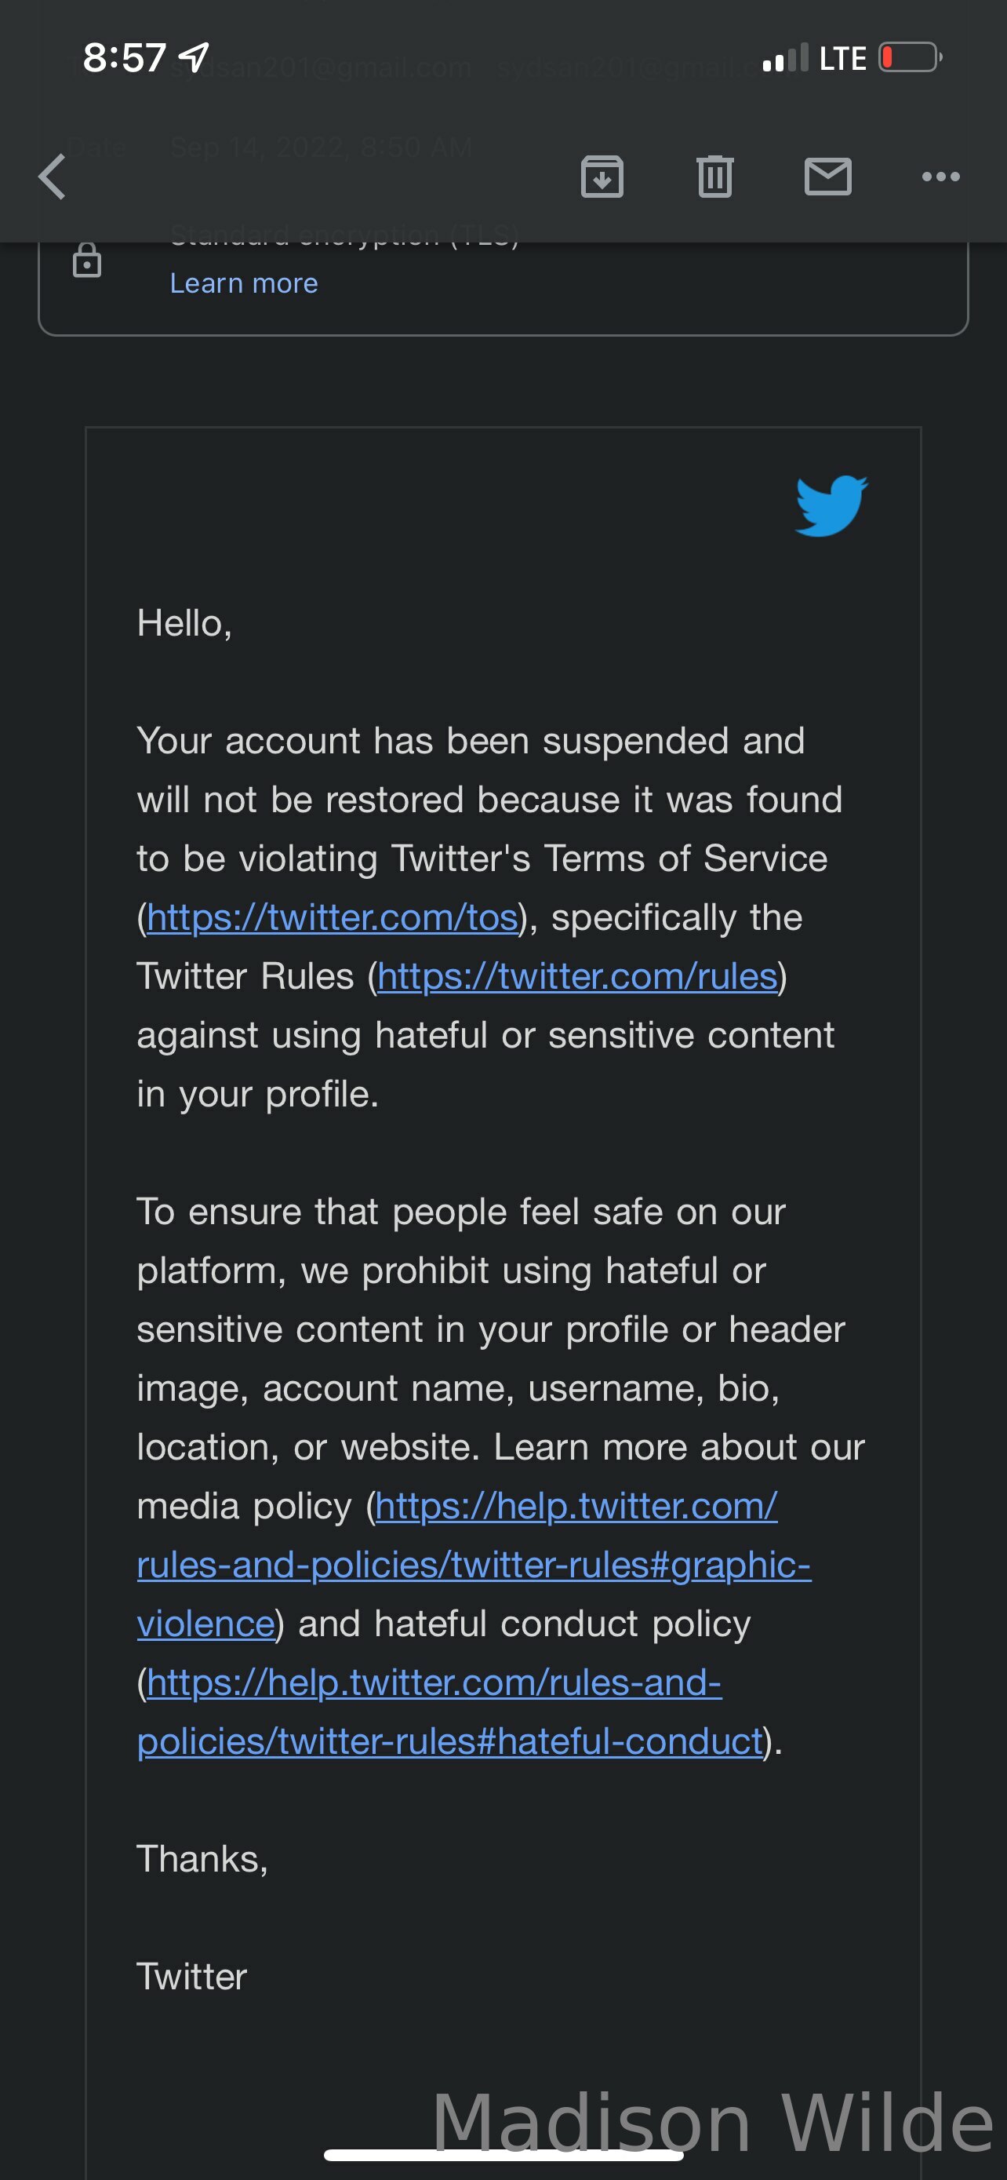
Task: Tap the 'Hello,' greeting text
Action: pos(184,623)
